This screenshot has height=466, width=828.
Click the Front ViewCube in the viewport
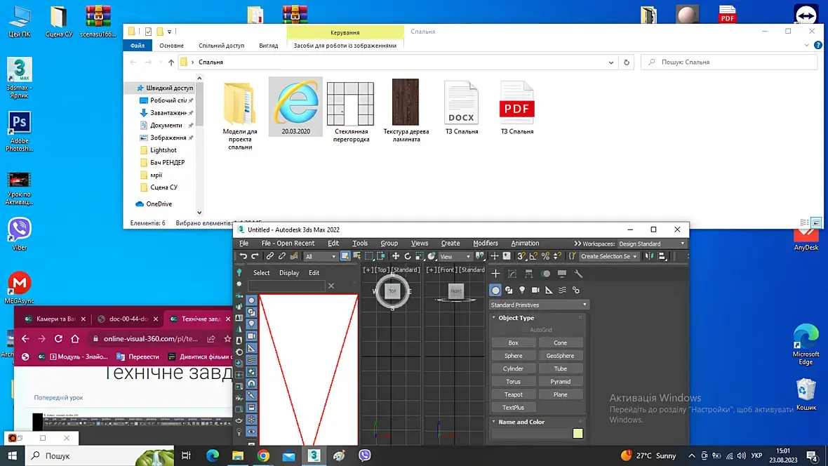tap(455, 291)
